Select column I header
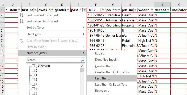This screenshot has width=187, height=95. tap(146, 5)
